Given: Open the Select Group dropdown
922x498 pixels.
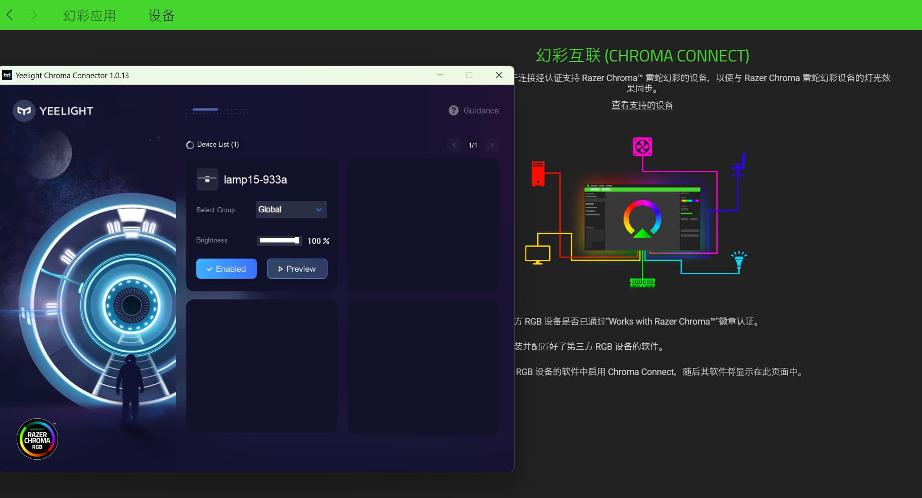Looking at the screenshot, I should [291, 210].
